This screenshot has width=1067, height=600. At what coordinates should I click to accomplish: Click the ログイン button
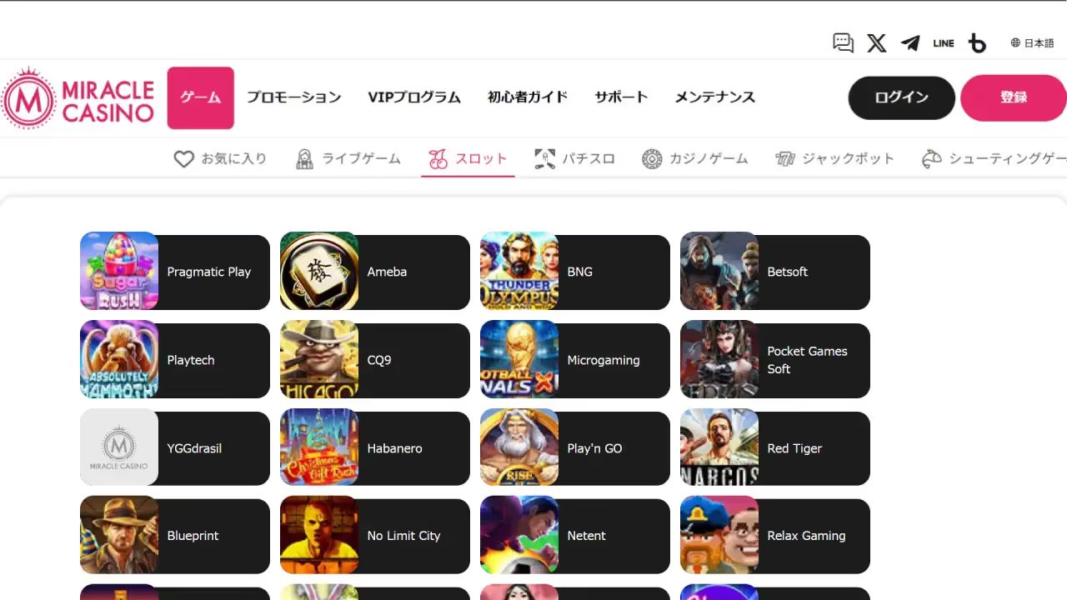click(x=901, y=97)
